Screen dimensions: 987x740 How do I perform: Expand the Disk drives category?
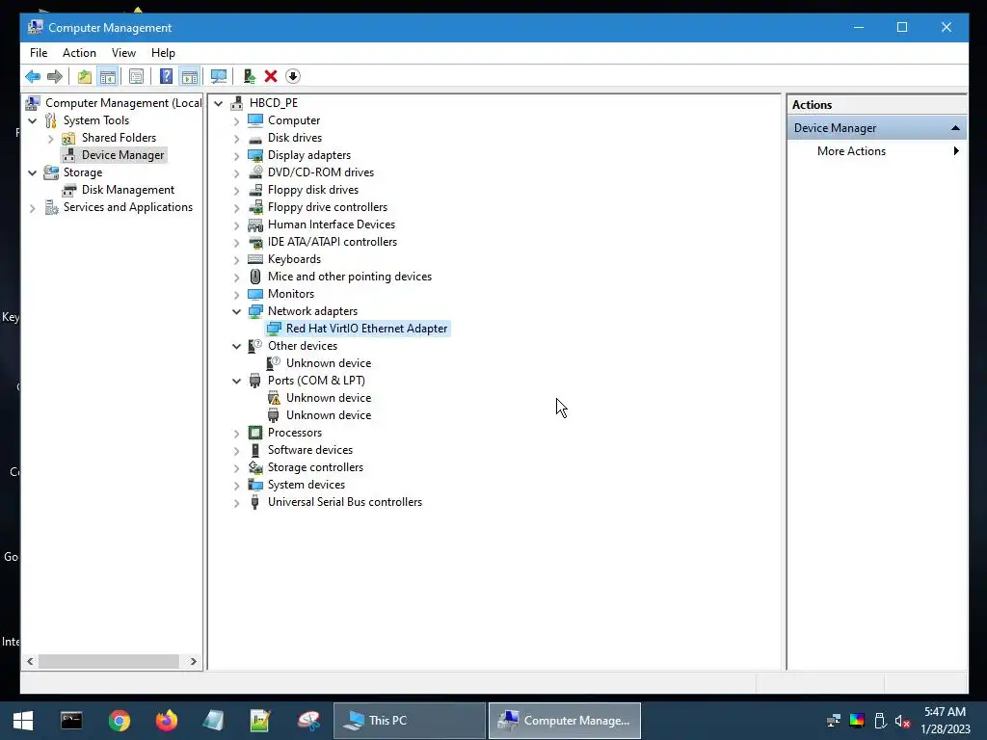tap(237, 139)
